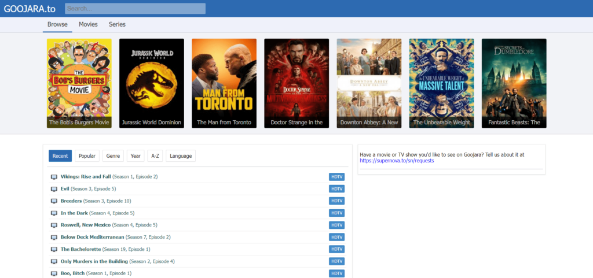Open the Year filter options
This screenshot has width=593, height=278.
(x=136, y=156)
